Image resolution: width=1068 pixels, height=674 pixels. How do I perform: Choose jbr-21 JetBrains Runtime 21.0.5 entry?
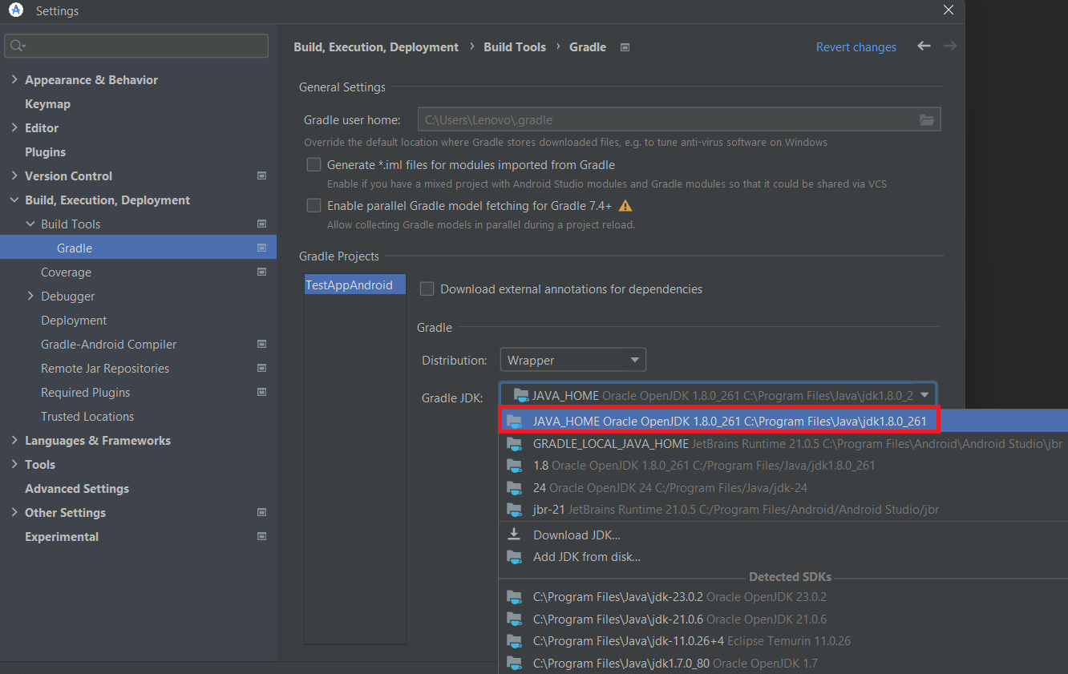[783, 510]
